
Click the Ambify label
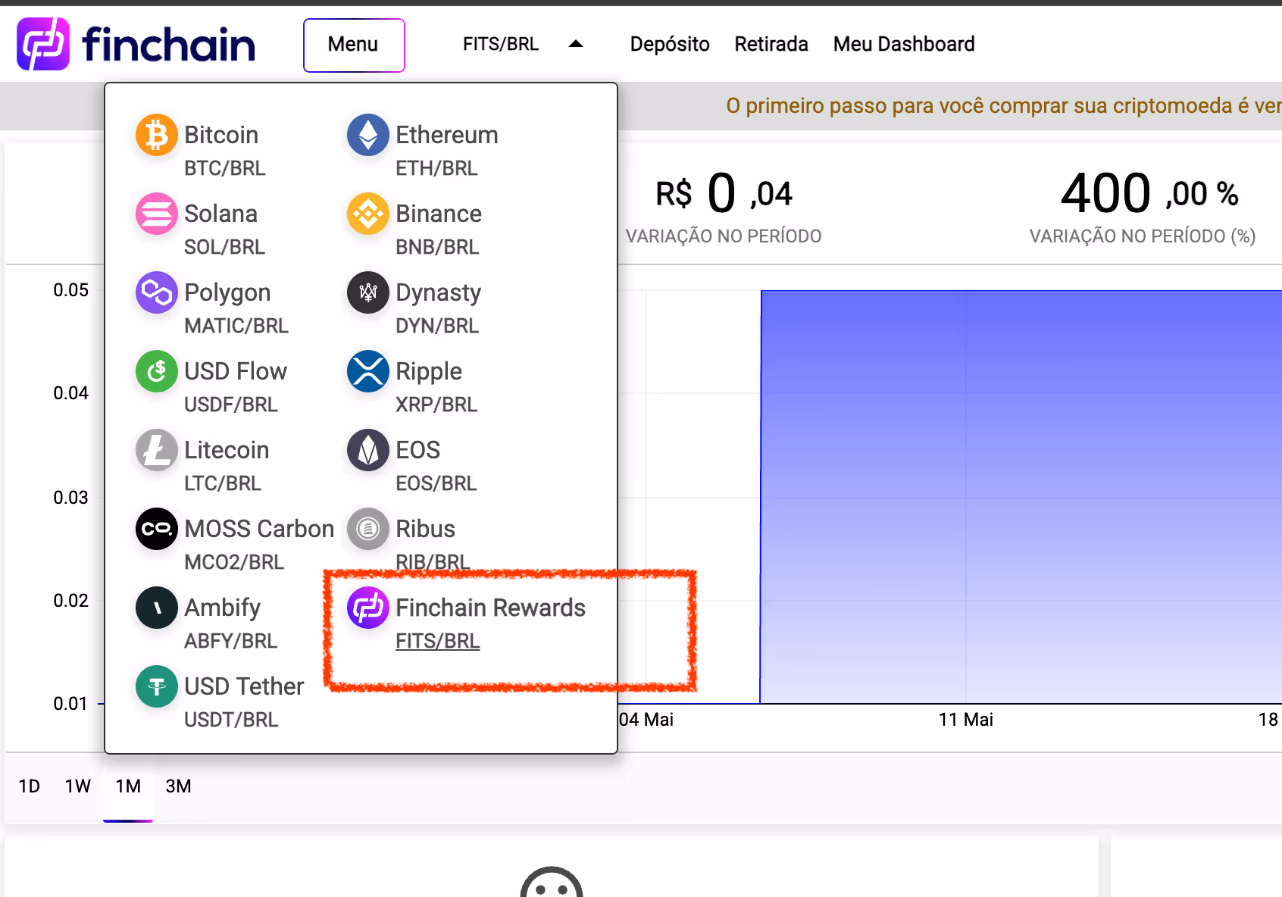tap(222, 608)
